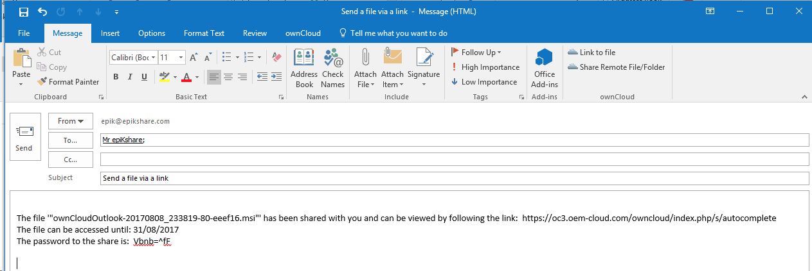
Task: Expand the bullet list style arrow
Action: [238, 58]
